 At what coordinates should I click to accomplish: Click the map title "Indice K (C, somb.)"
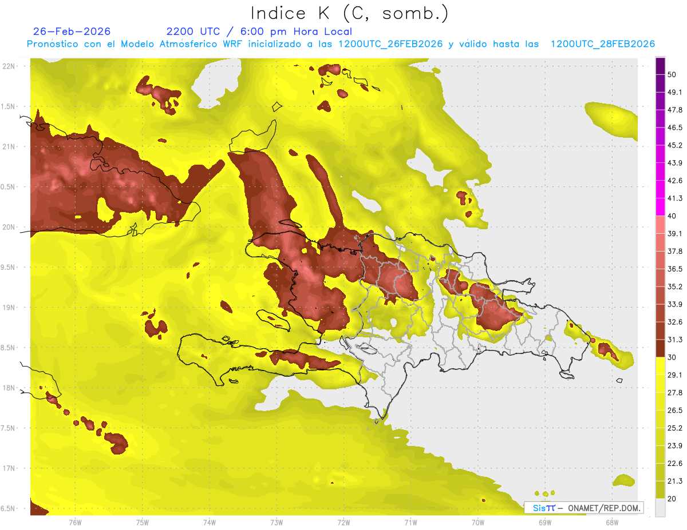(x=350, y=13)
